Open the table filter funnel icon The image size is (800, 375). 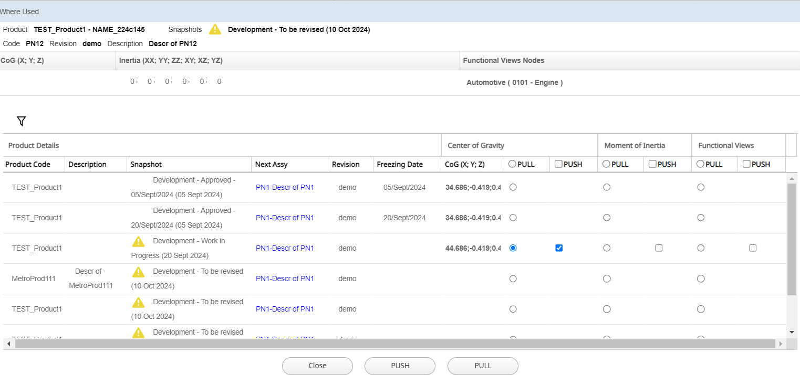(21, 122)
